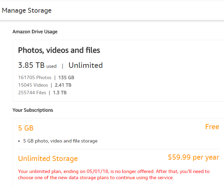Select the 15045 Videos count

[x=33, y=85]
